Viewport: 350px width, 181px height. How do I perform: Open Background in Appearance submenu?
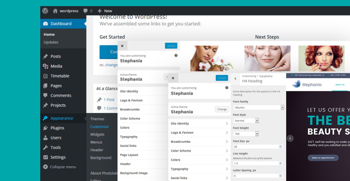[x=101, y=158]
